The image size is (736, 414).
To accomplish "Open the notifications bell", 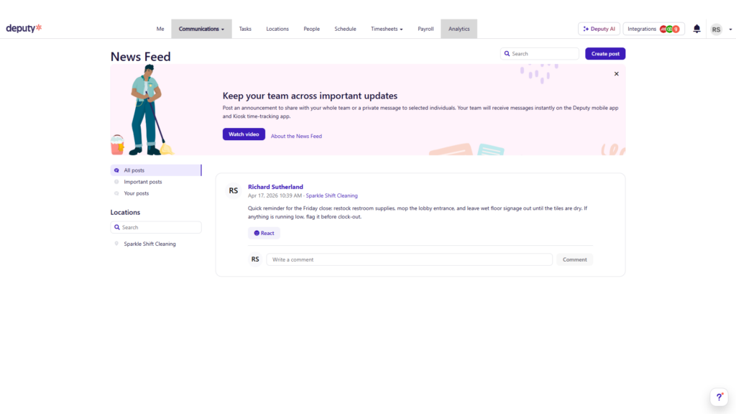I will coord(696,29).
